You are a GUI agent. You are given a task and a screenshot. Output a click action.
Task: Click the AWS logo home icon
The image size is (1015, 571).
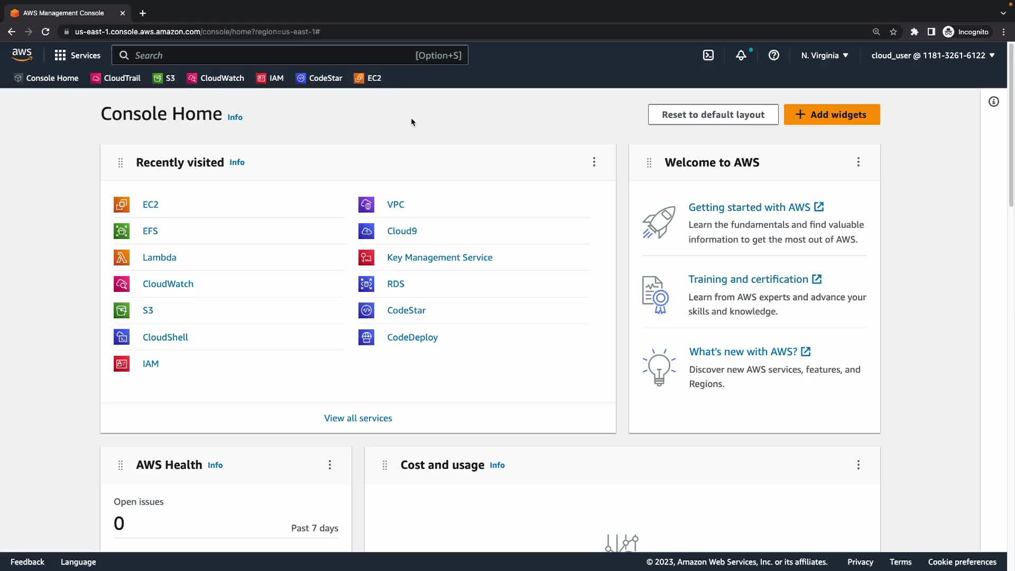tap(22, 54)
